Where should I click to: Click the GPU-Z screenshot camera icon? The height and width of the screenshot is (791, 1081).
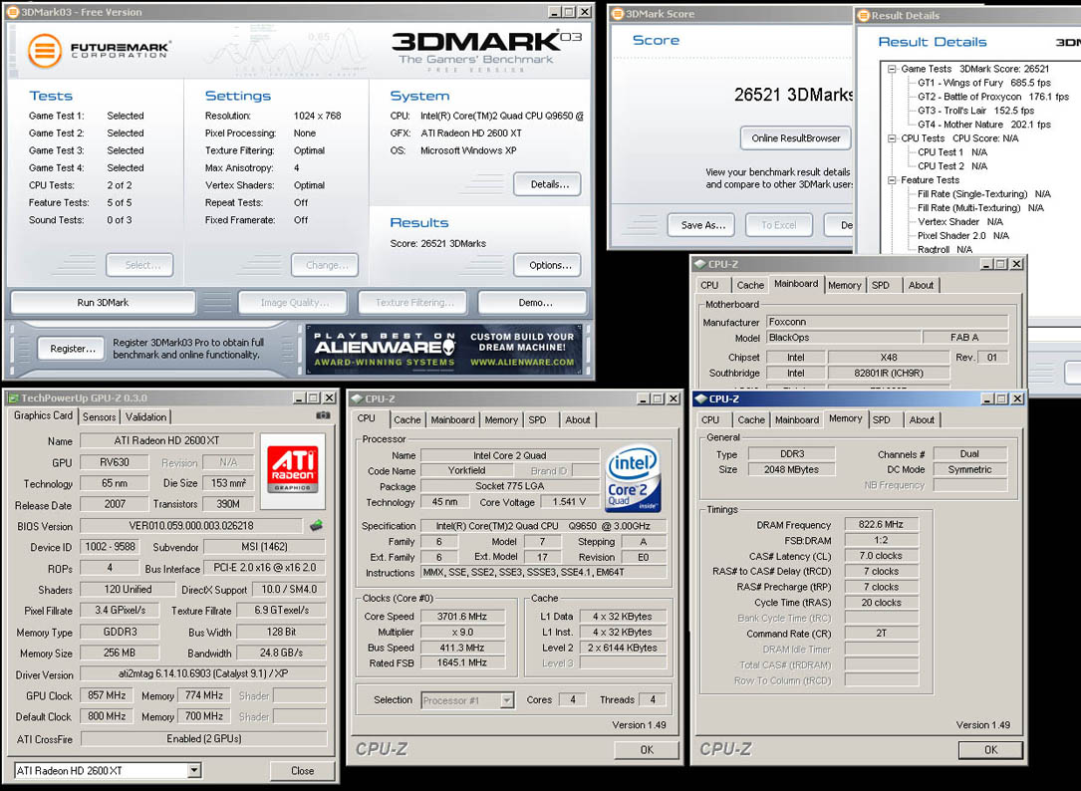(x=323, y=415)
